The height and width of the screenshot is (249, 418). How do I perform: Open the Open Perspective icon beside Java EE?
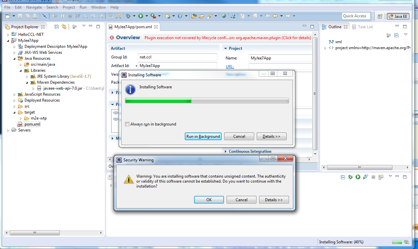click(380, 16)
